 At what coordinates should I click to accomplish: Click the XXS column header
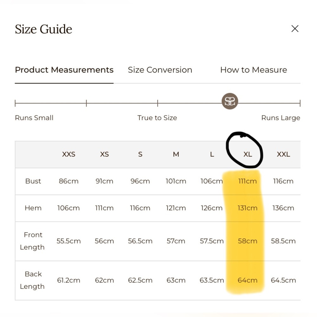[68, 154]
